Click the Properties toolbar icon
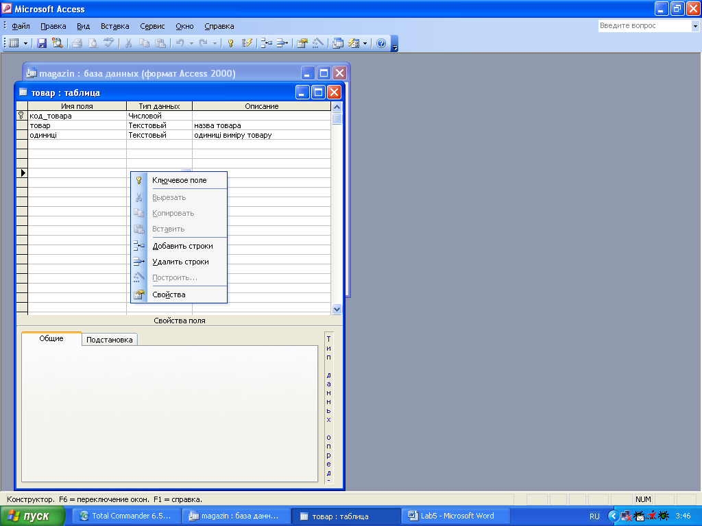The width and height of the screenshot is (702, 526). (x=302, y=43)
